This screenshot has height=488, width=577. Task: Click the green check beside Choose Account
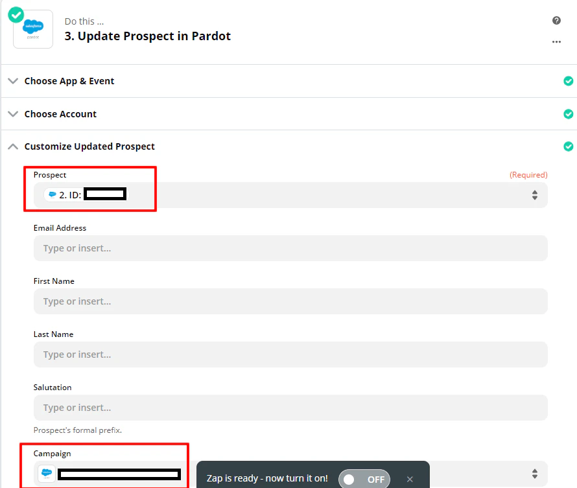569,113
